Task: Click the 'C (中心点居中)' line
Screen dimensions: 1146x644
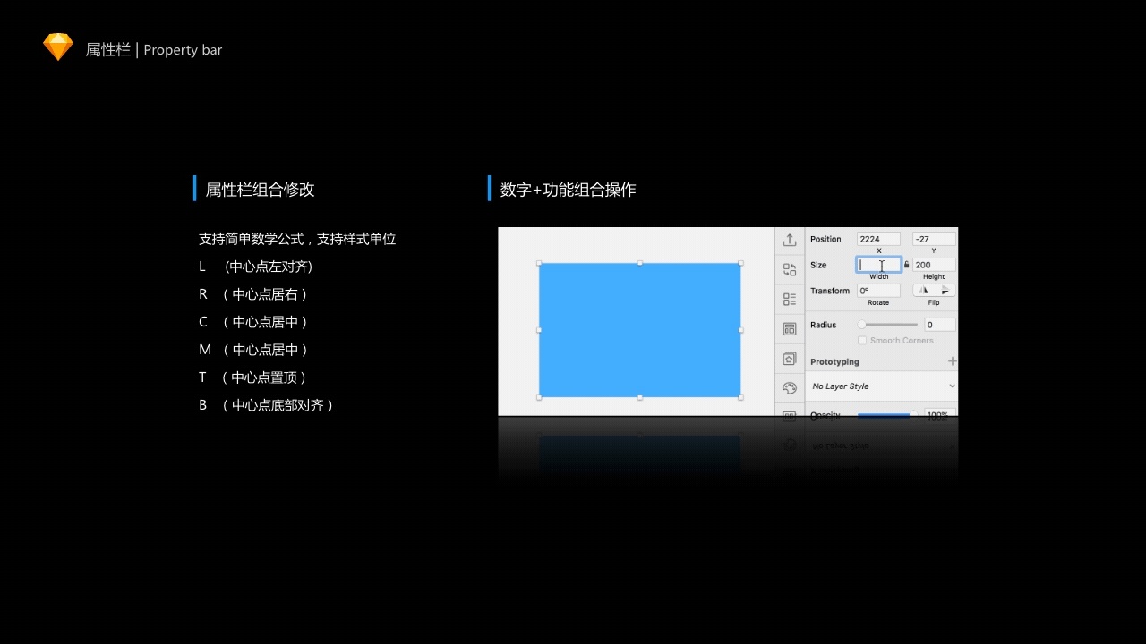Action: click(x=253, y=322)
